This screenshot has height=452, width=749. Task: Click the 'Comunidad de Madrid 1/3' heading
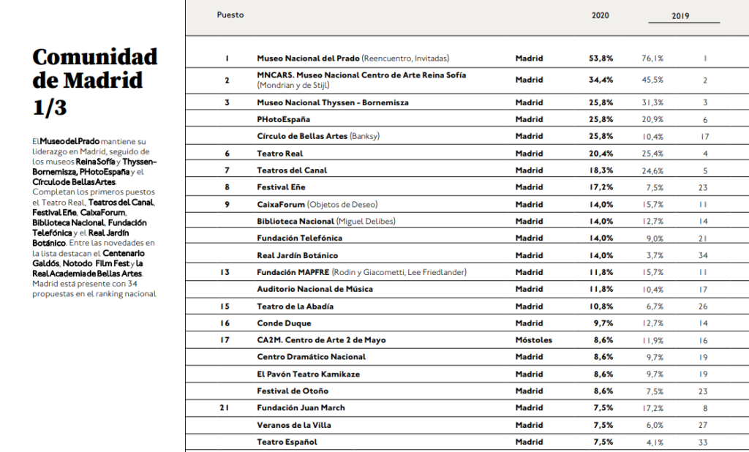click(95, 82)
